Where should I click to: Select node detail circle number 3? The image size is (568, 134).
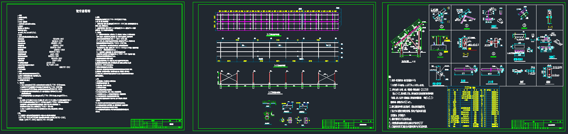[x=524, y=25]
